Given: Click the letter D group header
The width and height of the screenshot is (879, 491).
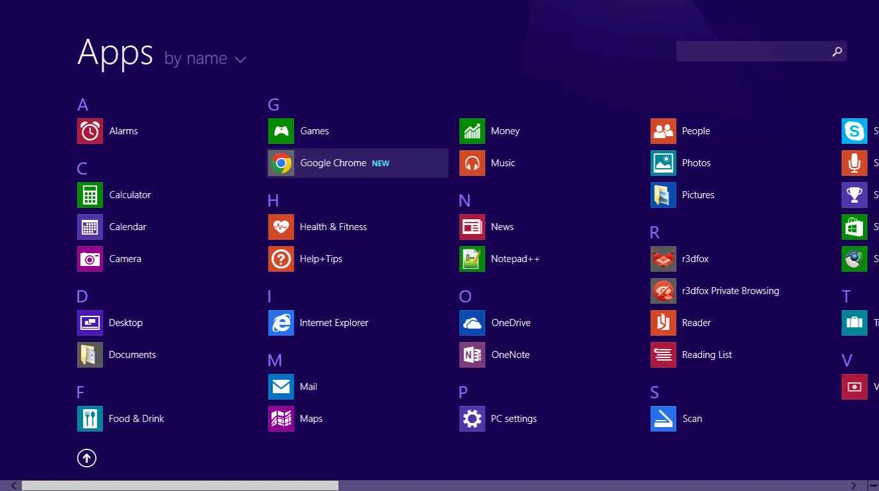Looking at the screenshot, I should pos(82,297).
